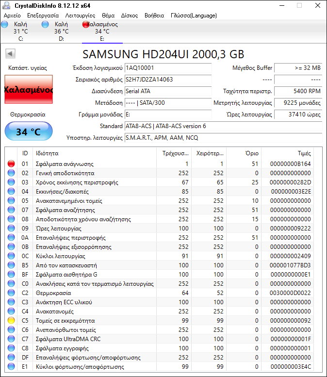Switch to the C: drive tab
The image size is (327, 377).
pos(21,32)
